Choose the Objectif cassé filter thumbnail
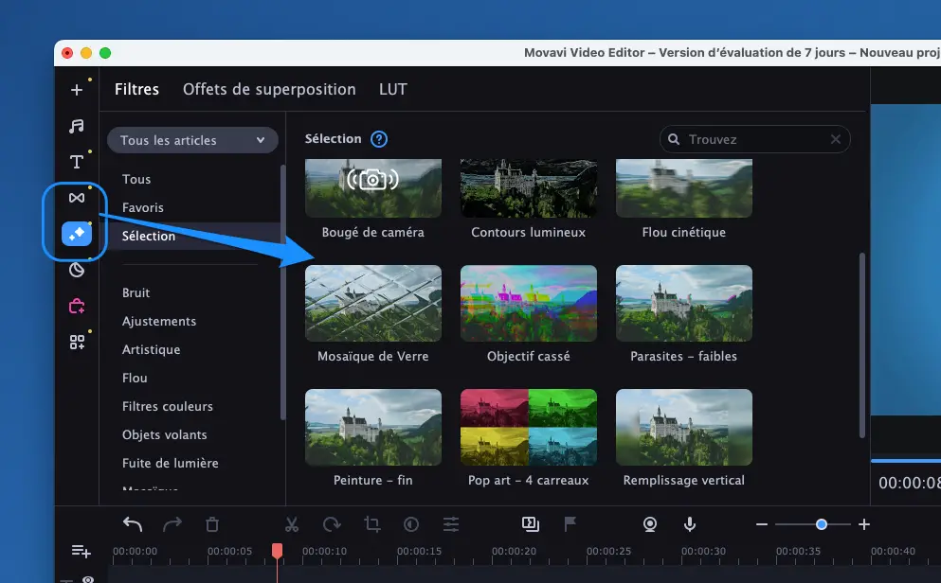The height and width of the screenshot is (583, 941). pos(529,303)
